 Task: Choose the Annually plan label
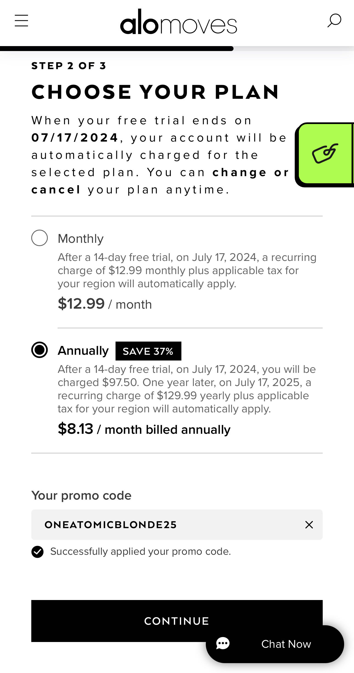[83, 351]
